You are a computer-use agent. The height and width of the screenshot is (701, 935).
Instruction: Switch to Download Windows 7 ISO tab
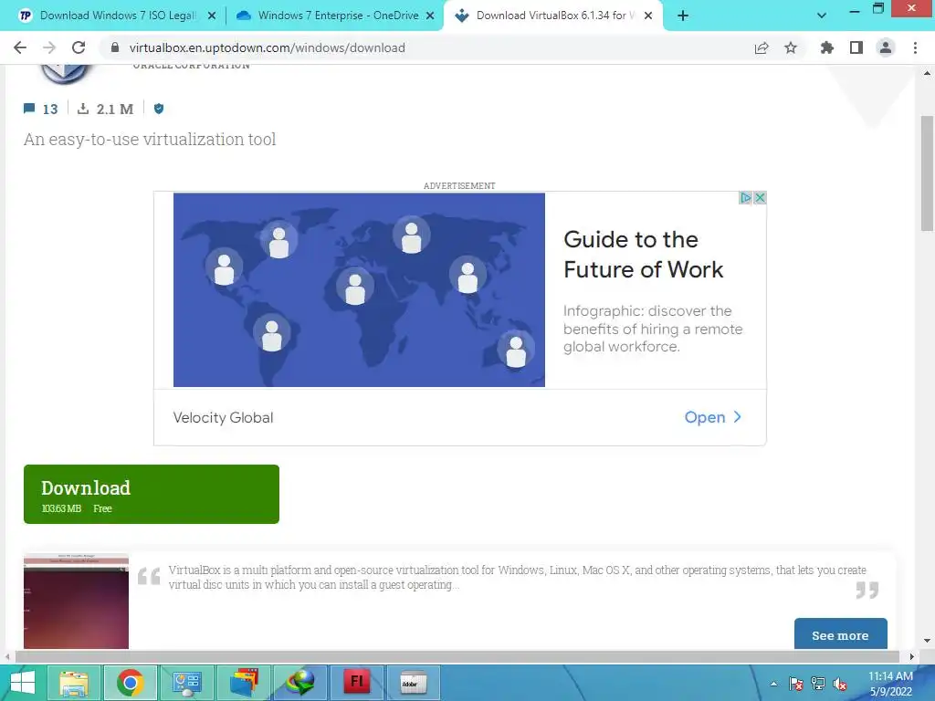coord(118,16)
